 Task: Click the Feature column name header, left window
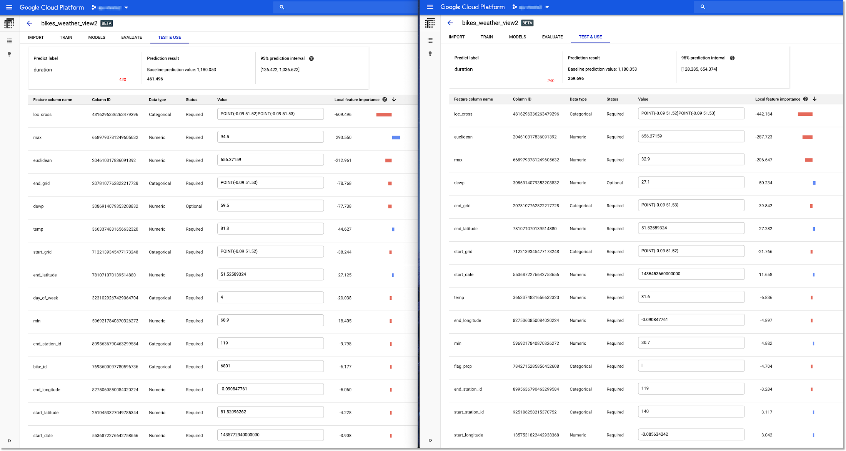(x=53, y=100)
